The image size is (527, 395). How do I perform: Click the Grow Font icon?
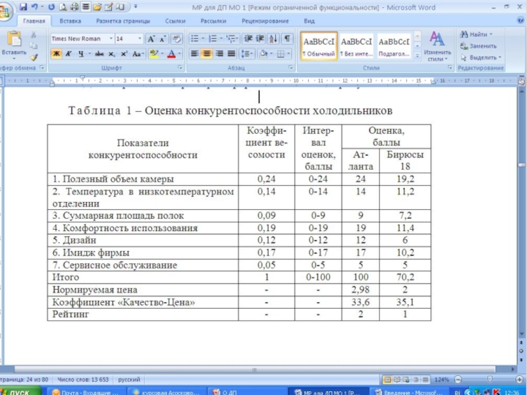click(x=151, y=39)
